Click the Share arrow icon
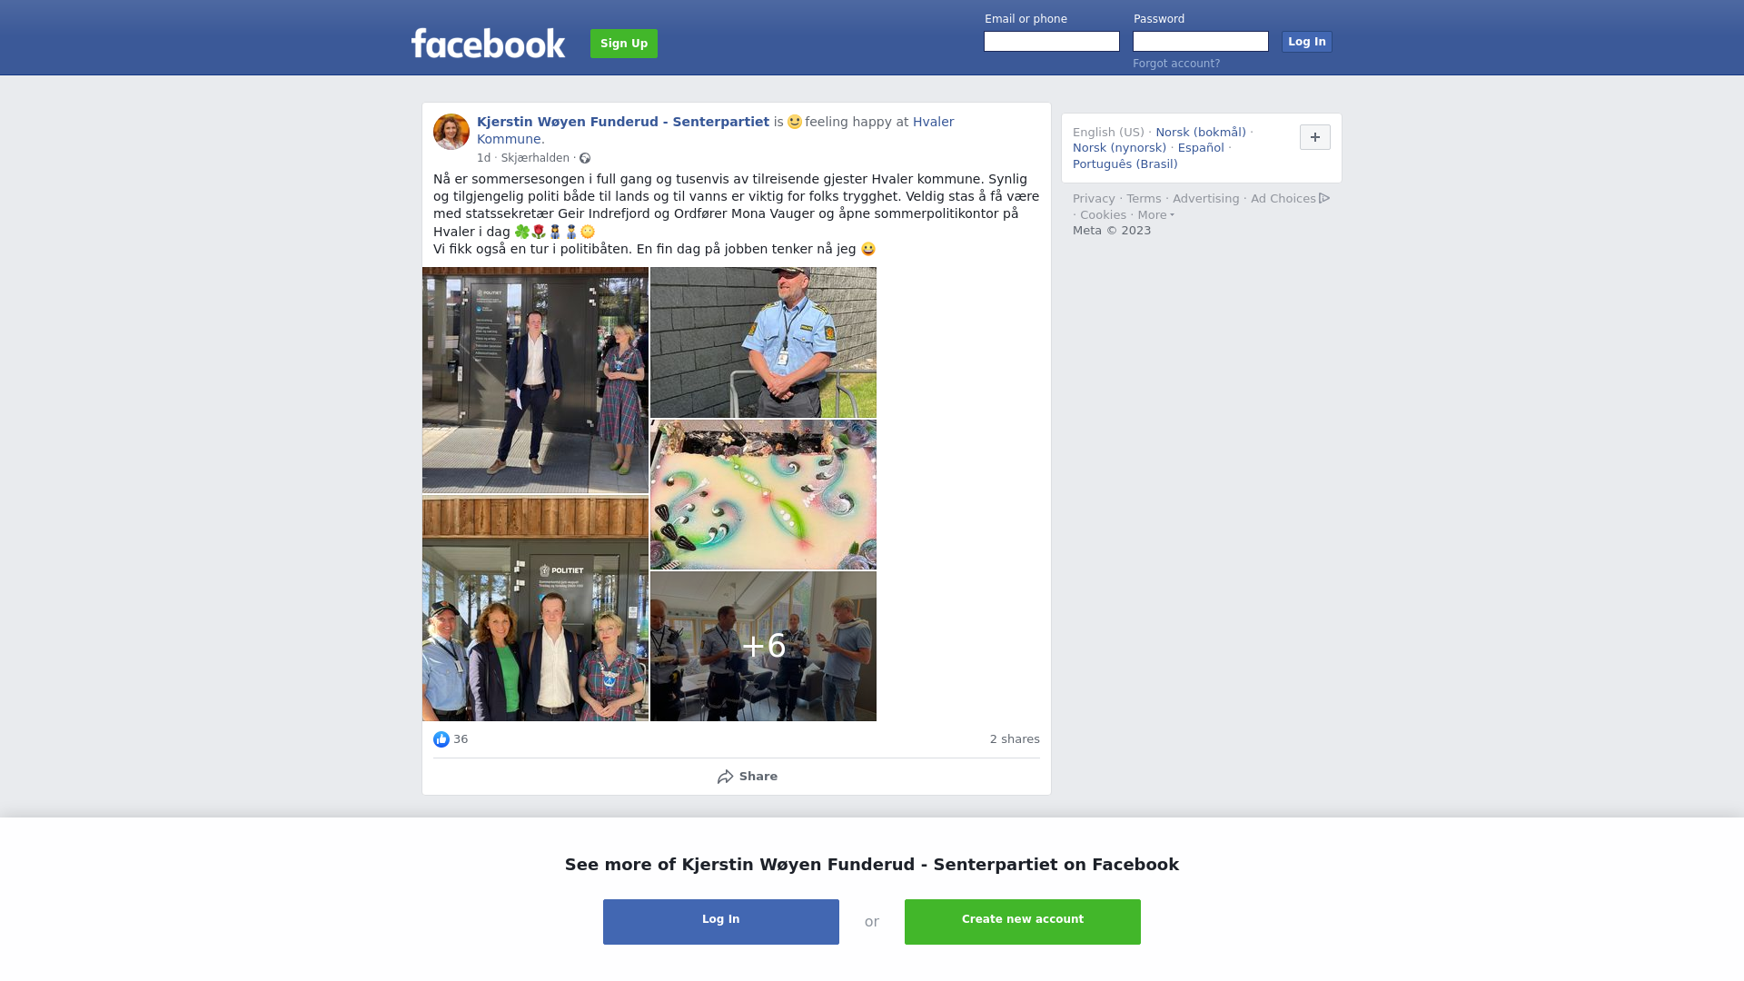1744x981 pixels. 726,777
